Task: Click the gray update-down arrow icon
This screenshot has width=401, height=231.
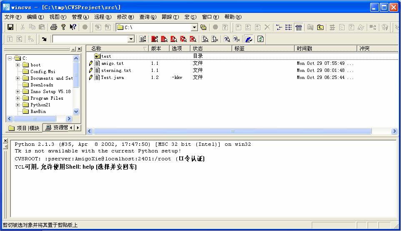Action: pyautogui.click(x=98, y=27)
